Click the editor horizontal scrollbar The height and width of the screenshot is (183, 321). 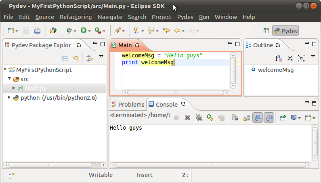[x=176, y=93]
